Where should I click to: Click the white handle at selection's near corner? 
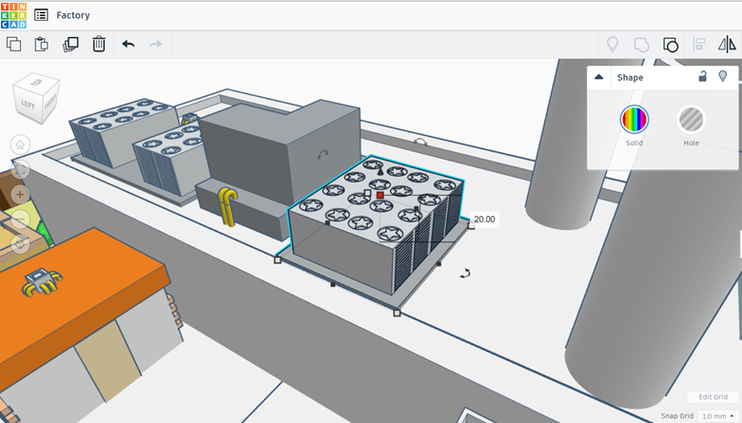click(x=397, y=313)
